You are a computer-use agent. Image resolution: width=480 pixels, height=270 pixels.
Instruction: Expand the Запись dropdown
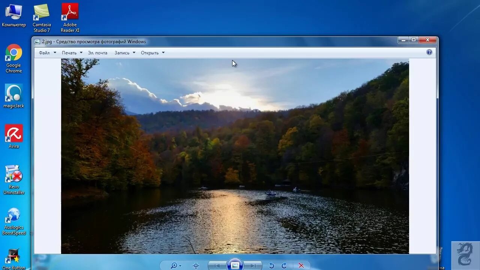pos(125,53)
